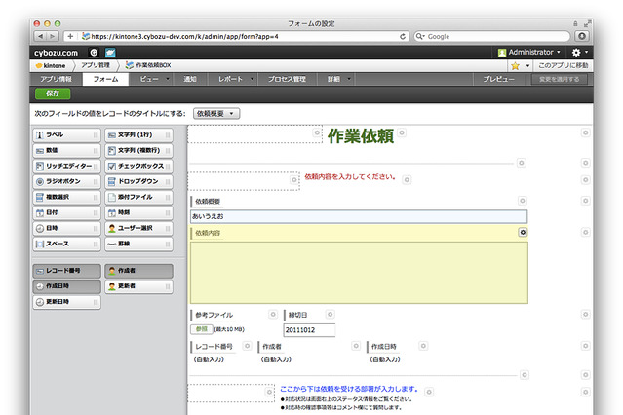Click the green 保存 save button

coord(53,94)
